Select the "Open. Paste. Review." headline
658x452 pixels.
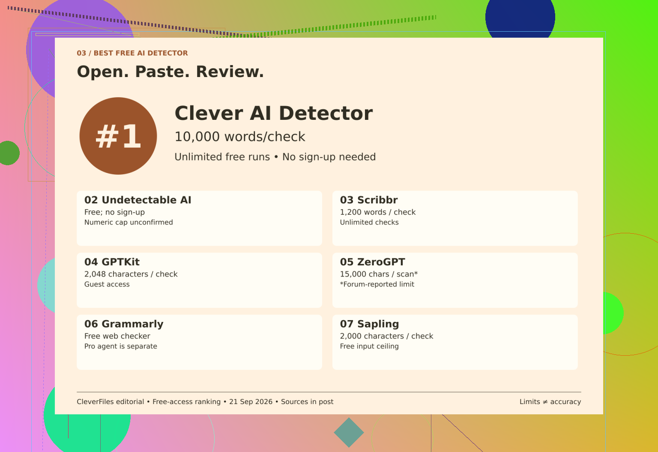(170, 71)
